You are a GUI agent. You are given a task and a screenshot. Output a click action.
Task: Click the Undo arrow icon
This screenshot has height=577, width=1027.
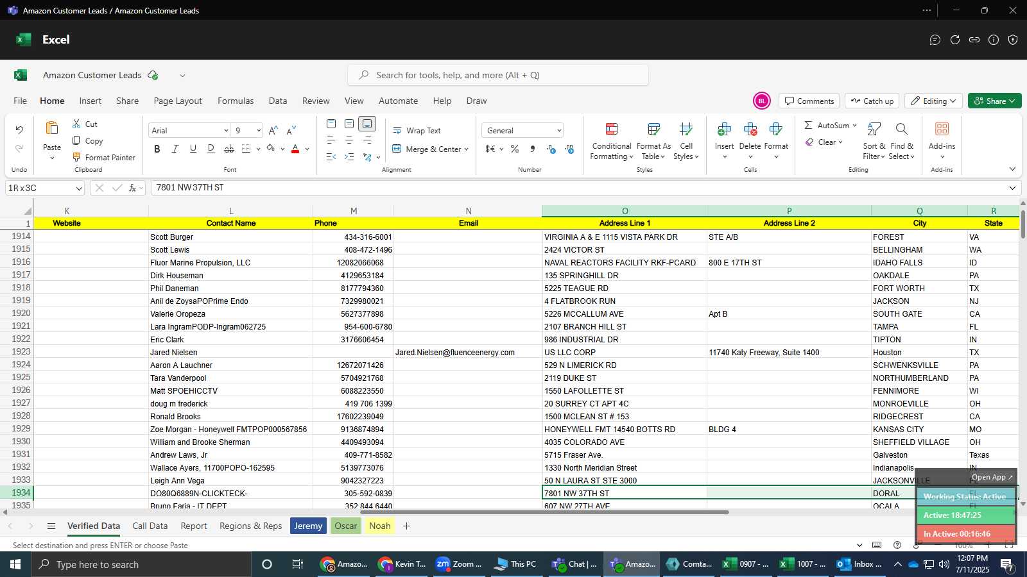pyautogui.click(x=19, y=130)
